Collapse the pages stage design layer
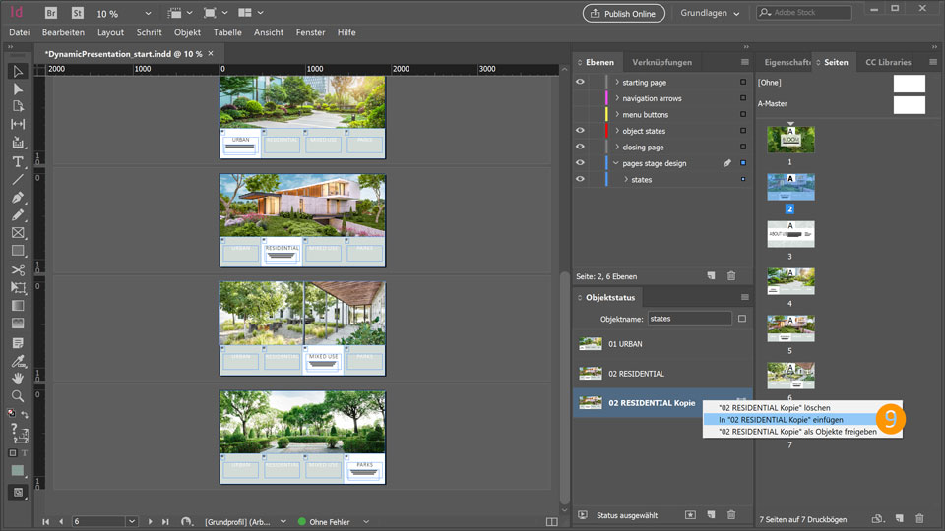This screenshot has height=531, width=945. [x=616, y=163]
